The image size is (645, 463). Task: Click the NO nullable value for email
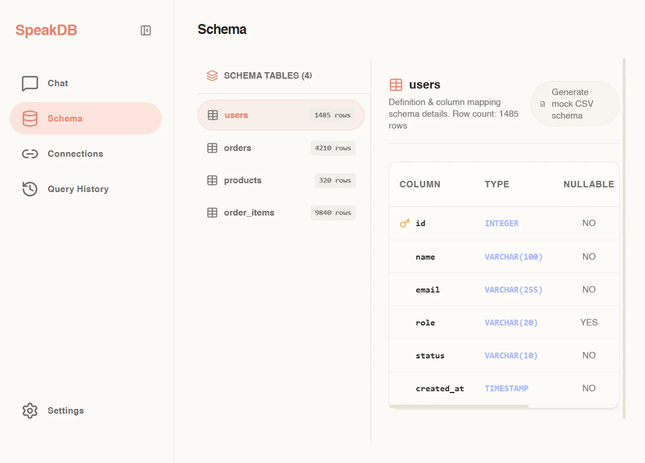click(x=589, y=289)
